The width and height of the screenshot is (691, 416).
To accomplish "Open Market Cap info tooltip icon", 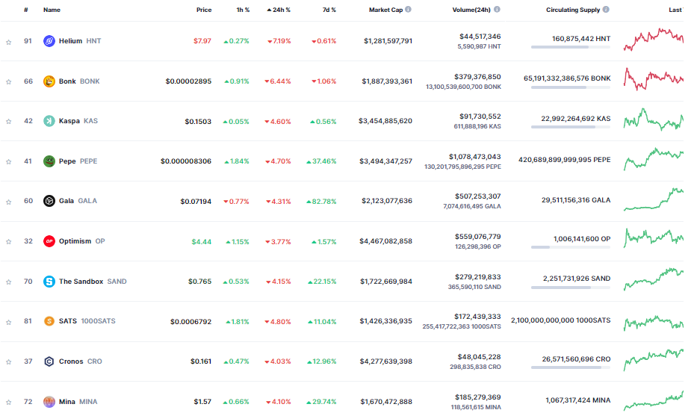I will 408,9.
